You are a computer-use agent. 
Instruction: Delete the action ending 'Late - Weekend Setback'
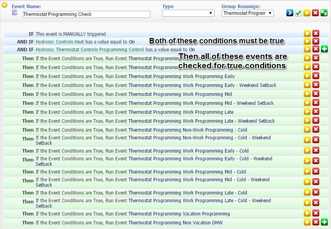[316, 120]
